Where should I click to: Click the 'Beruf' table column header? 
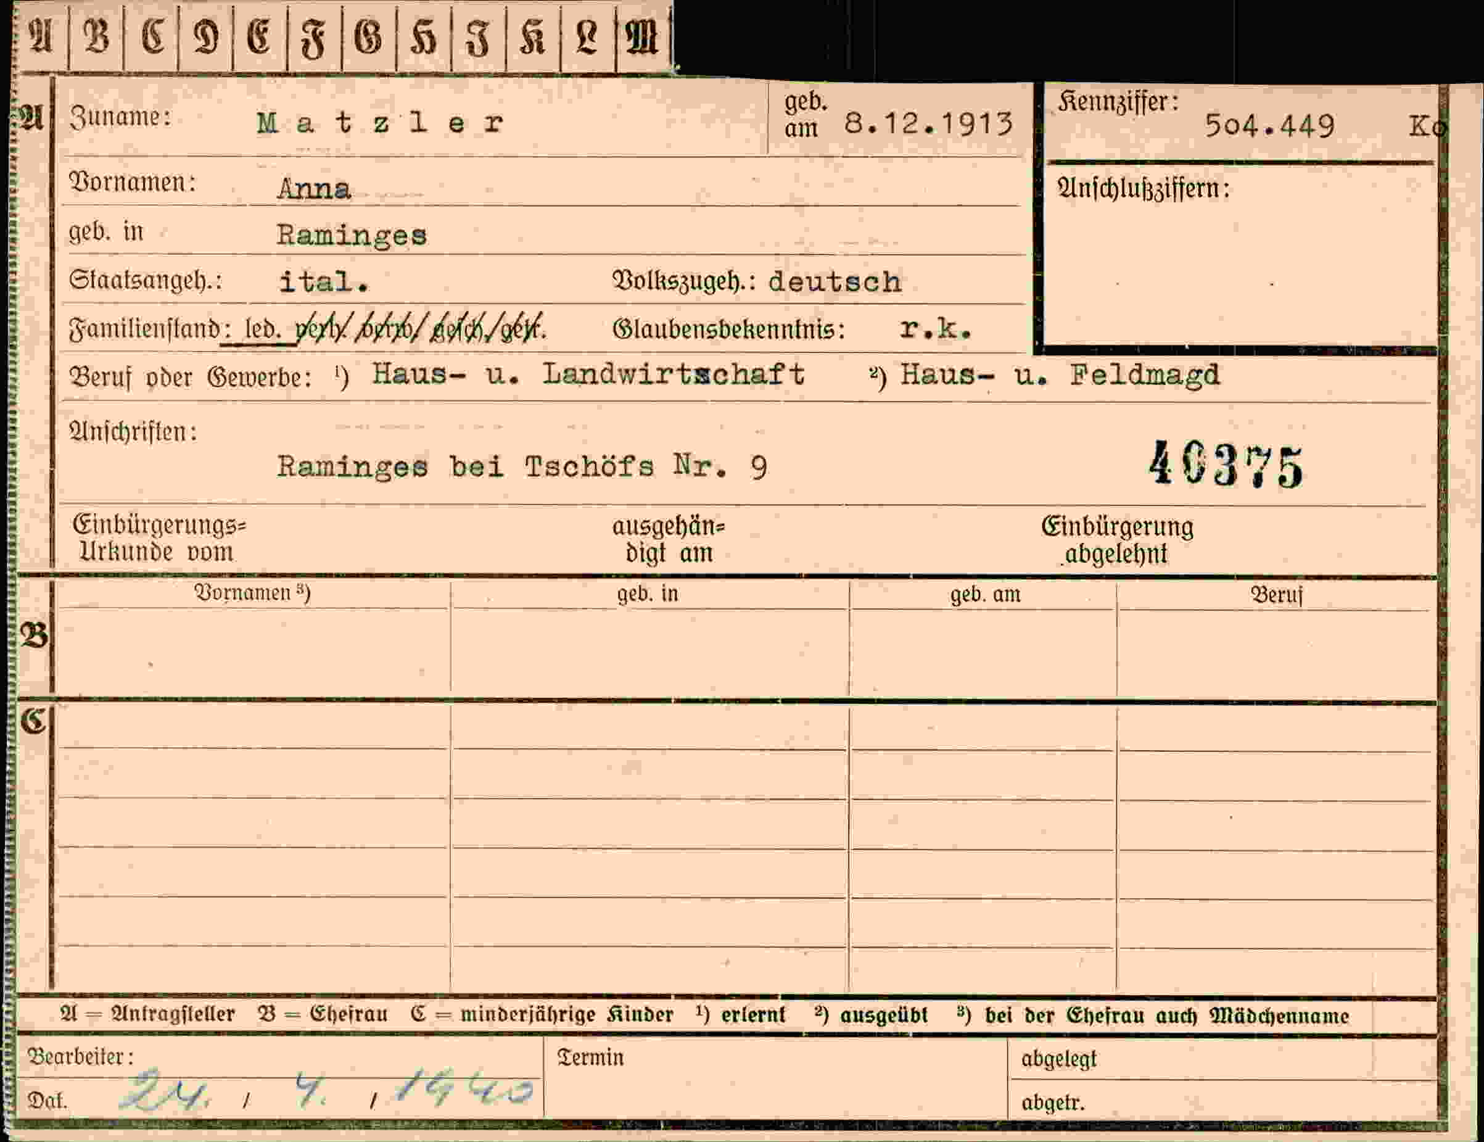pyautogui.click(x=1277, y=595)
